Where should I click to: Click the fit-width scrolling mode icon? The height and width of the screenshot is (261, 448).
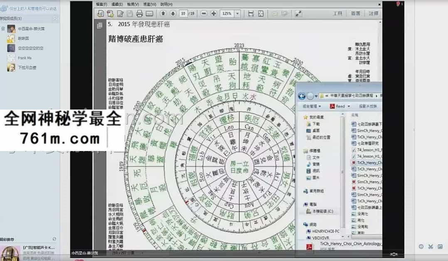point(251,13)
